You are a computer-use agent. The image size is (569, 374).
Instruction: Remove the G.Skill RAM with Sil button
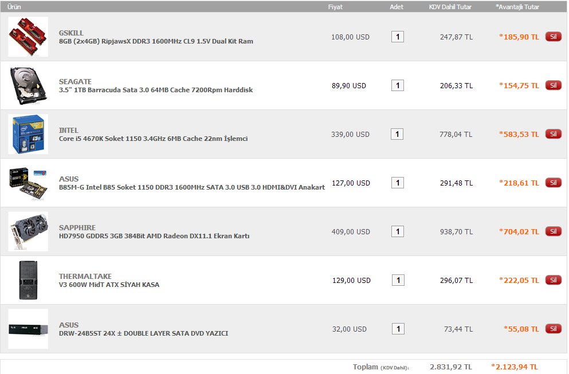click(x=553, y=37)
